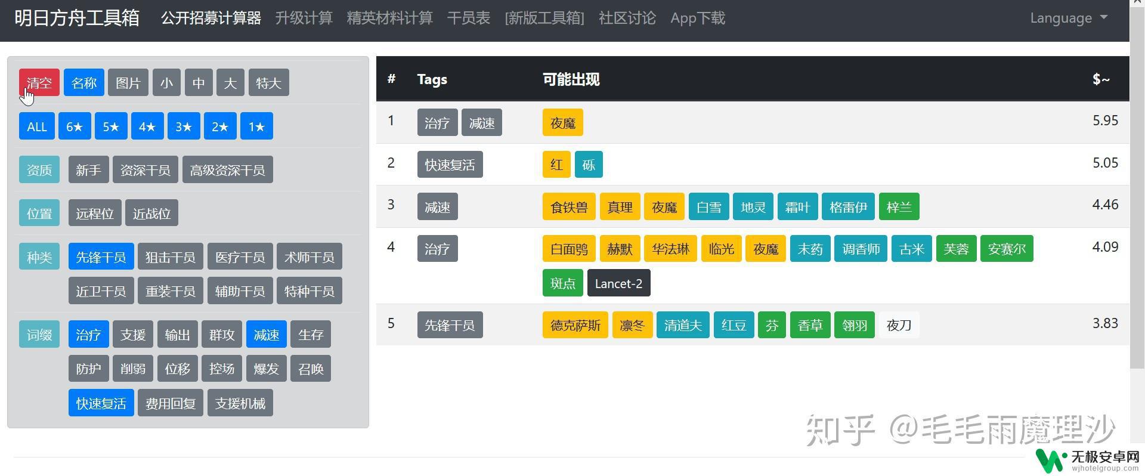Toggle the 1★ rarity filter
This screenshot has height=476, width=1145.
[x=256, y=126]
